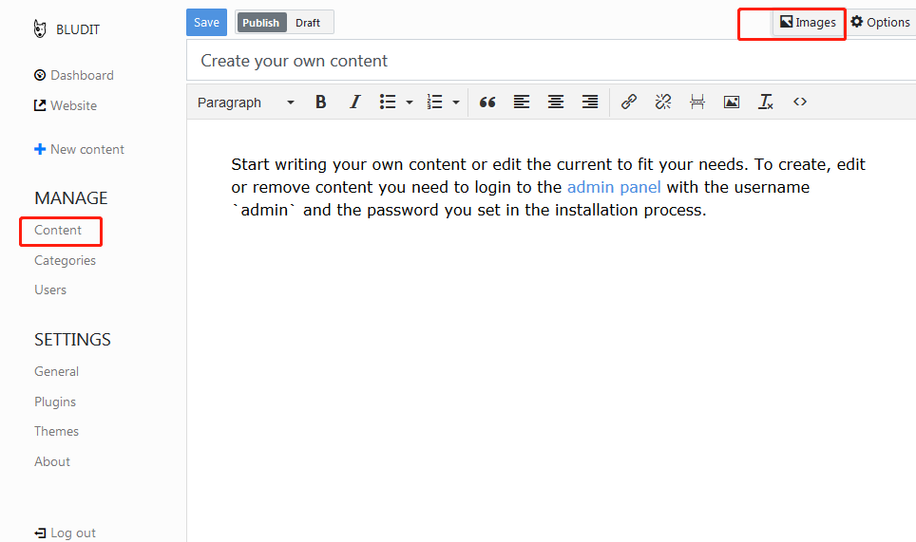Insert an image from the editor toolbar
The image size is (916, 542).
[x=732, y=103]
